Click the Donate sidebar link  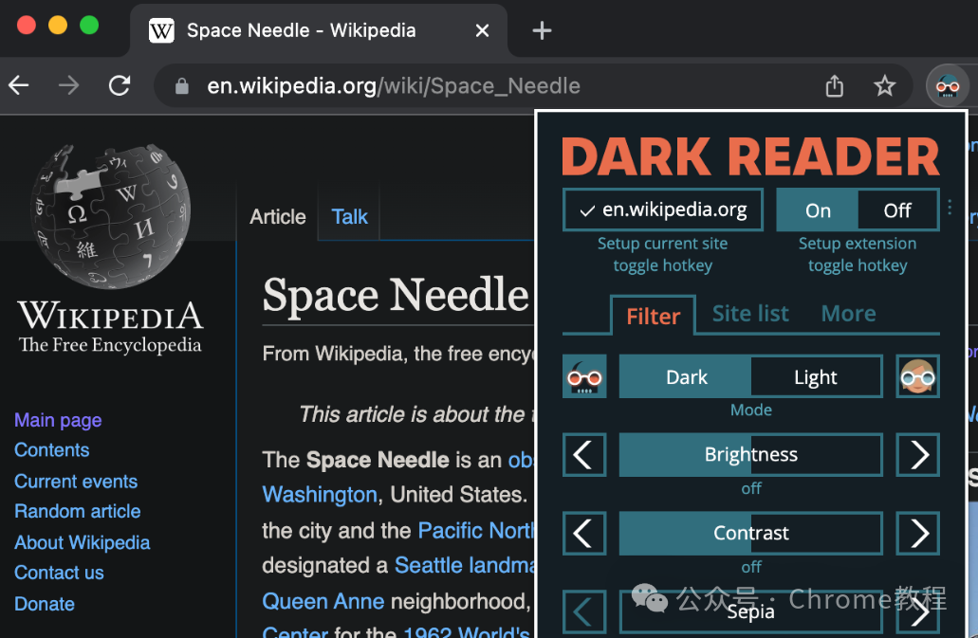tap(45, 604)
